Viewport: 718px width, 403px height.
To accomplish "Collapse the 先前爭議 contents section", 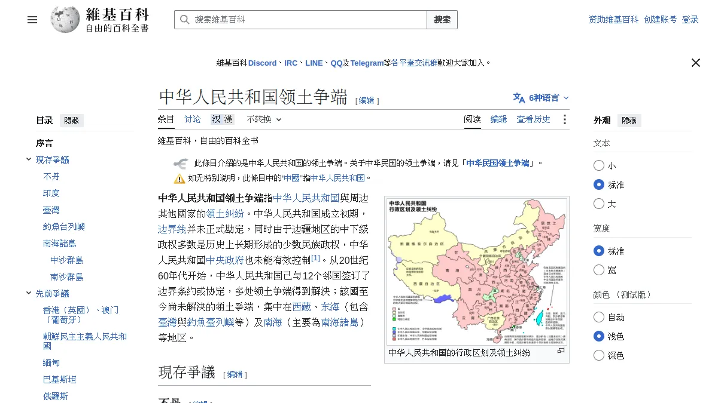I will coord(29,293).
